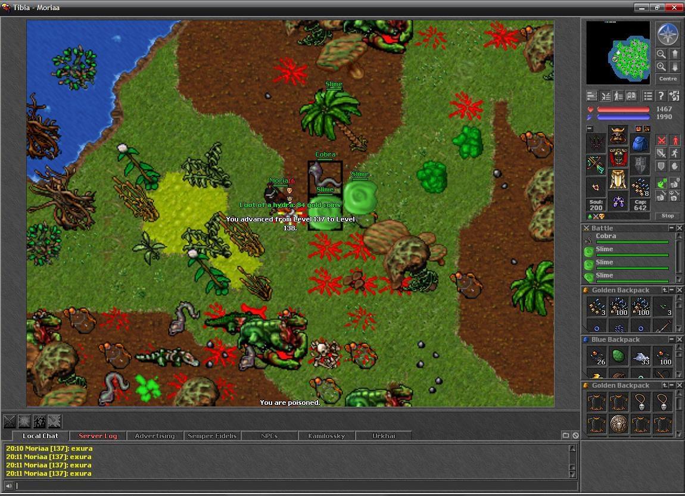Minimize the Battle panel
This screenshot has width=685, height=496.
671,228
